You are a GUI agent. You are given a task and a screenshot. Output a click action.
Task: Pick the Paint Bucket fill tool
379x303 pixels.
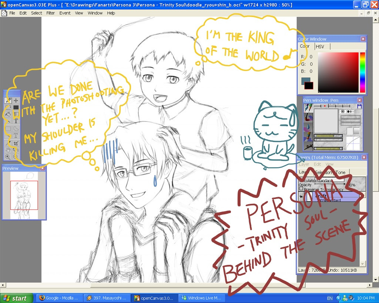8,114
